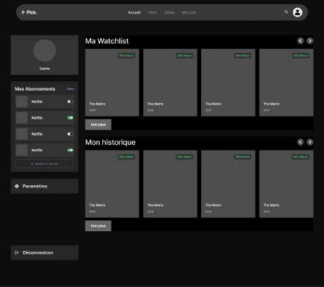Viewport: 324px width, 287px height.
Task: Open the second The Matrix card in Ma Watchlist
Action: [170, 83]
